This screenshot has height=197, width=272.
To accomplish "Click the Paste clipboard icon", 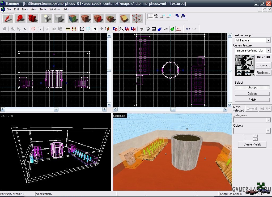I will pyautogui.click(x=60, y=29).
